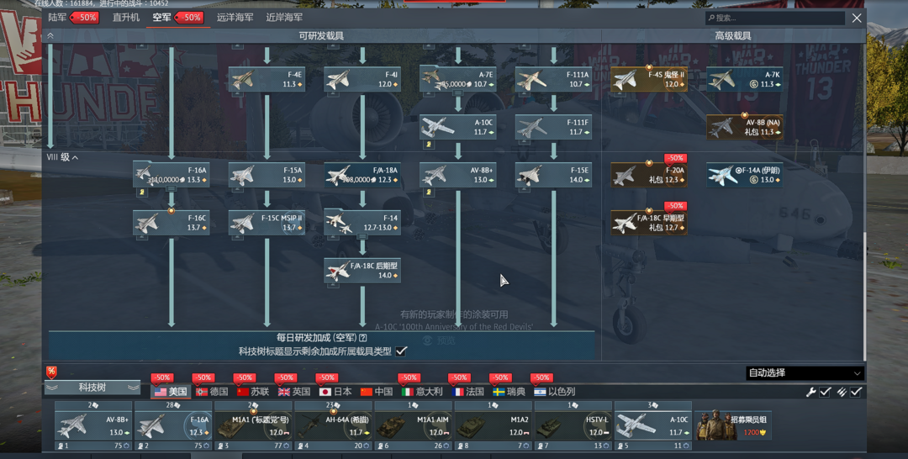Image resolution: width=908 pixels, height=459 pixels.
Task: Click the red percent discount icon
Action: [x=51, y=372]
